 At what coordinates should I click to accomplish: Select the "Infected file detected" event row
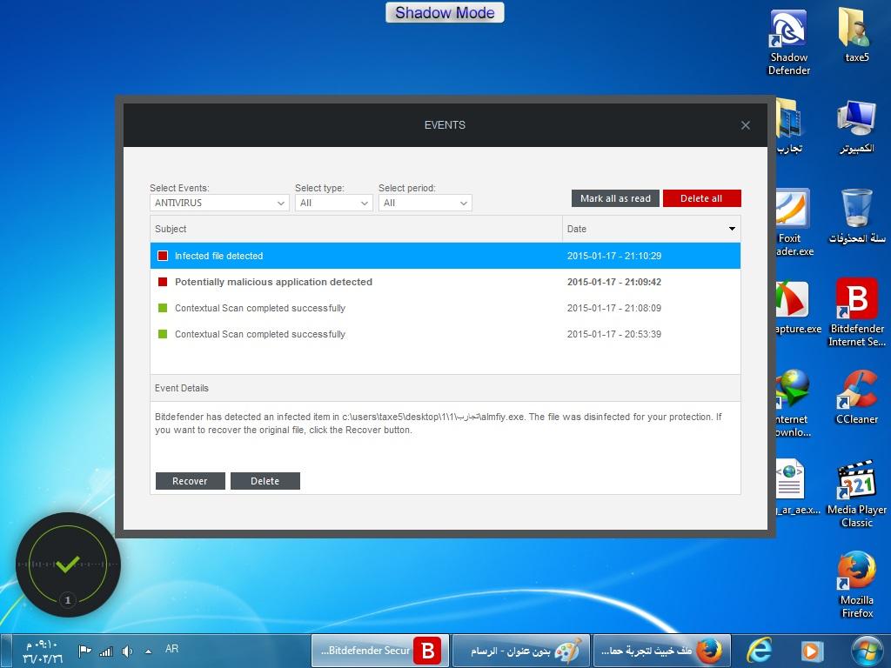(x=445, y=256)
